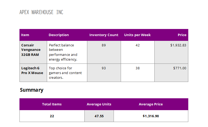Click the Corsair Vengeance 32GB RAM cell
The height and width of the screenshot is (127, 208).
pos(31,50)
